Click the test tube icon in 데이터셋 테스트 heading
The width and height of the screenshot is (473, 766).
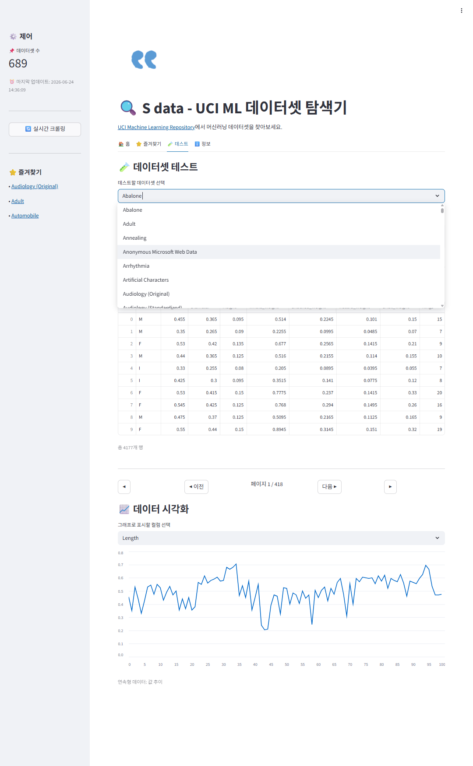(124, 167)
